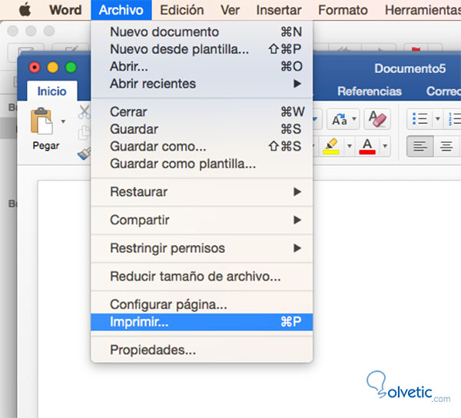Click the green zoom button of Documento5
The image size is (461, 418).
71,68
